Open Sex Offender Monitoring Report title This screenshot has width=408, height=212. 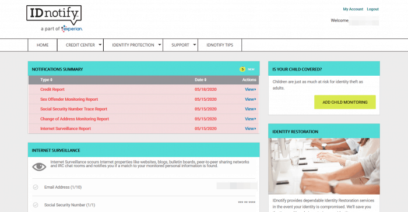[x=69, y=100]
